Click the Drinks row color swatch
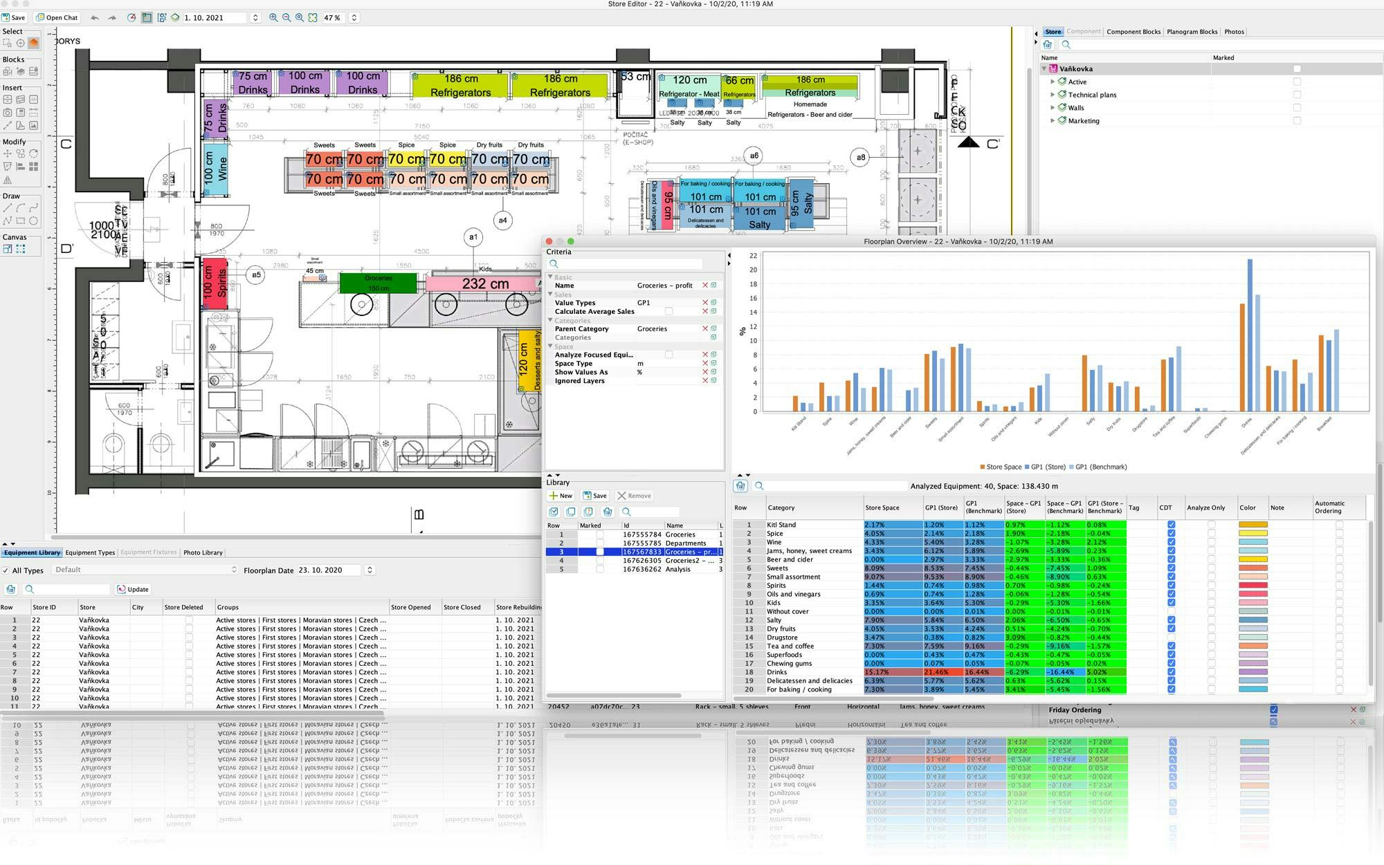The height and width of the screenshot is (865, 1384). 1253,672
